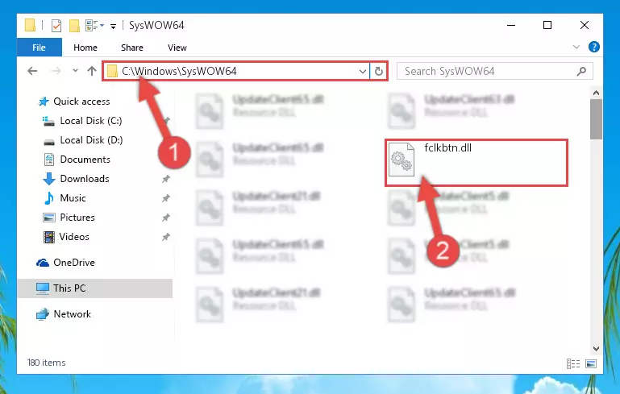Close the SysWOW64 Explorer window

tap(584, 25)
